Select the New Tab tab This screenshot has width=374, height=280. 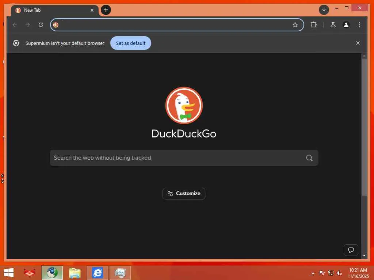tap(55, 11)
